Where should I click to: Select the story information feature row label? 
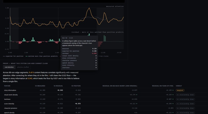[10, 90]
